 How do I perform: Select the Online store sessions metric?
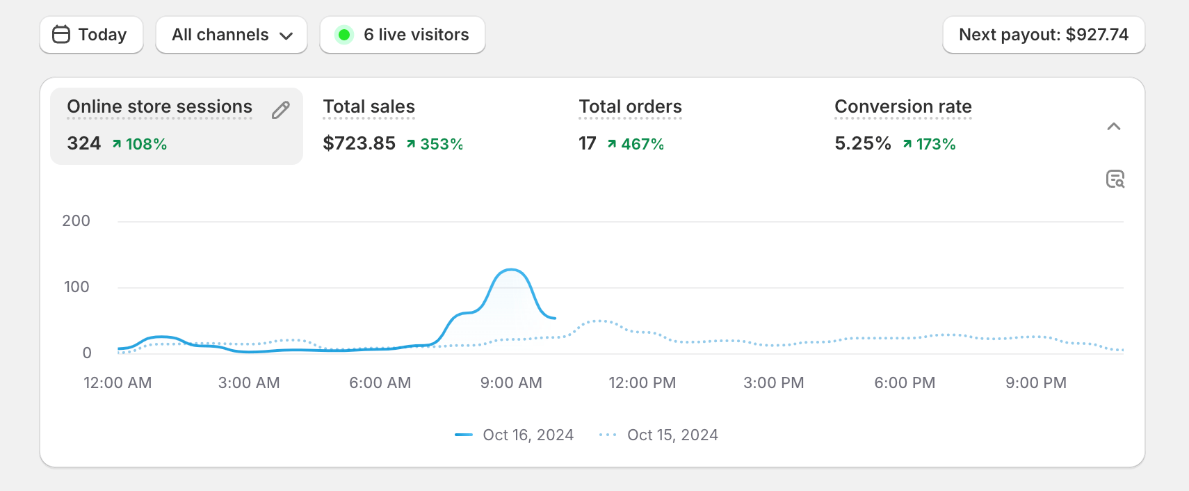pos(159,107)
